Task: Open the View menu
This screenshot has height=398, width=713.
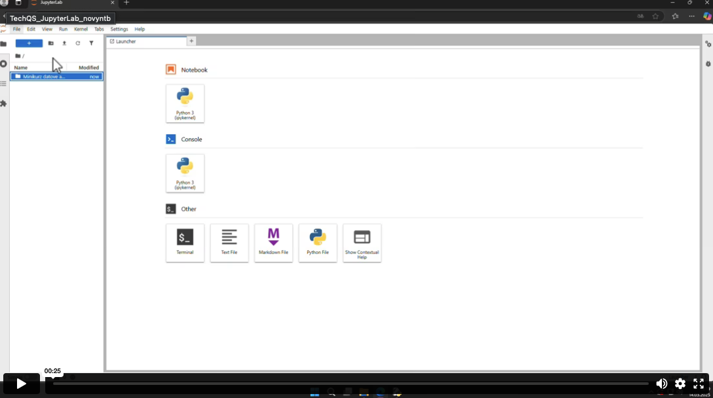Action: 47,29
